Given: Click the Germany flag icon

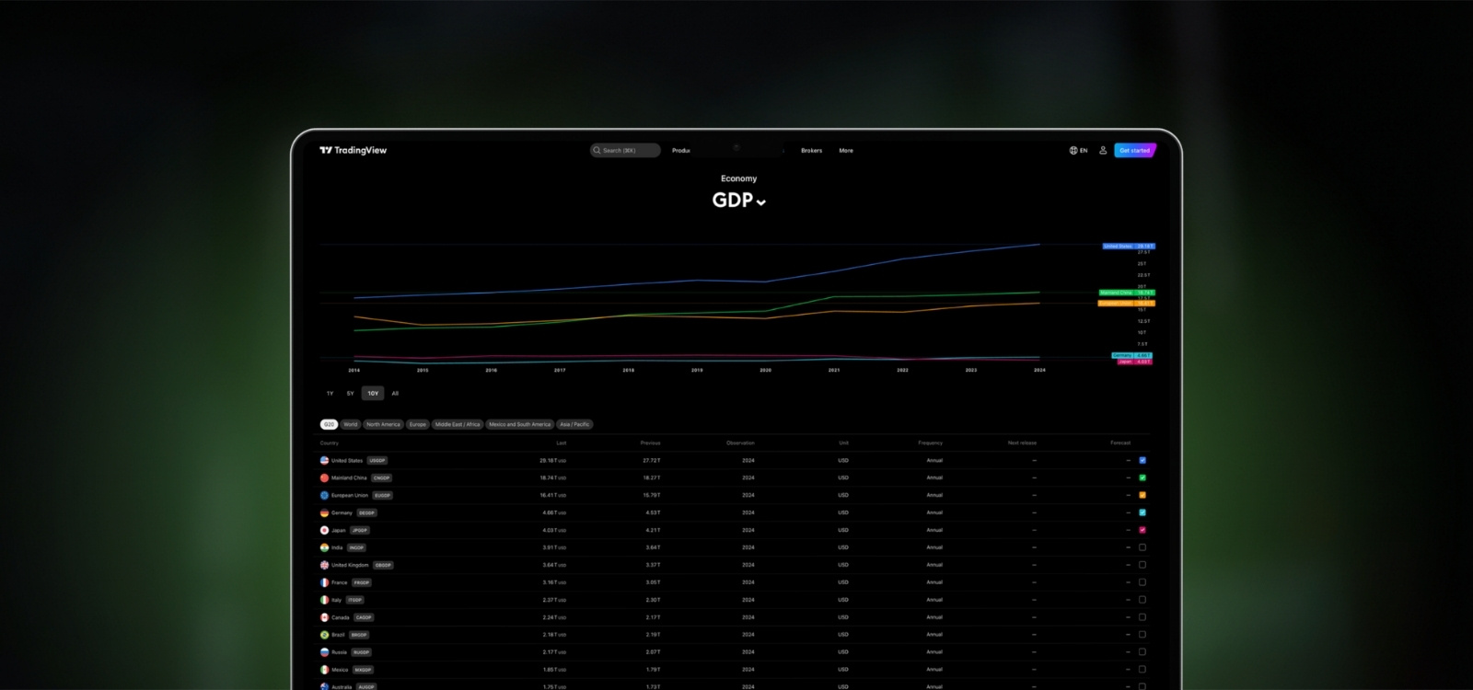Looking at the screenshot, I should tap(324, 512).
